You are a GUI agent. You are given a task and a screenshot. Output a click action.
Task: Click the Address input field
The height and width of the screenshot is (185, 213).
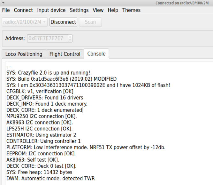pyautogui.click(x=47, y=38)
